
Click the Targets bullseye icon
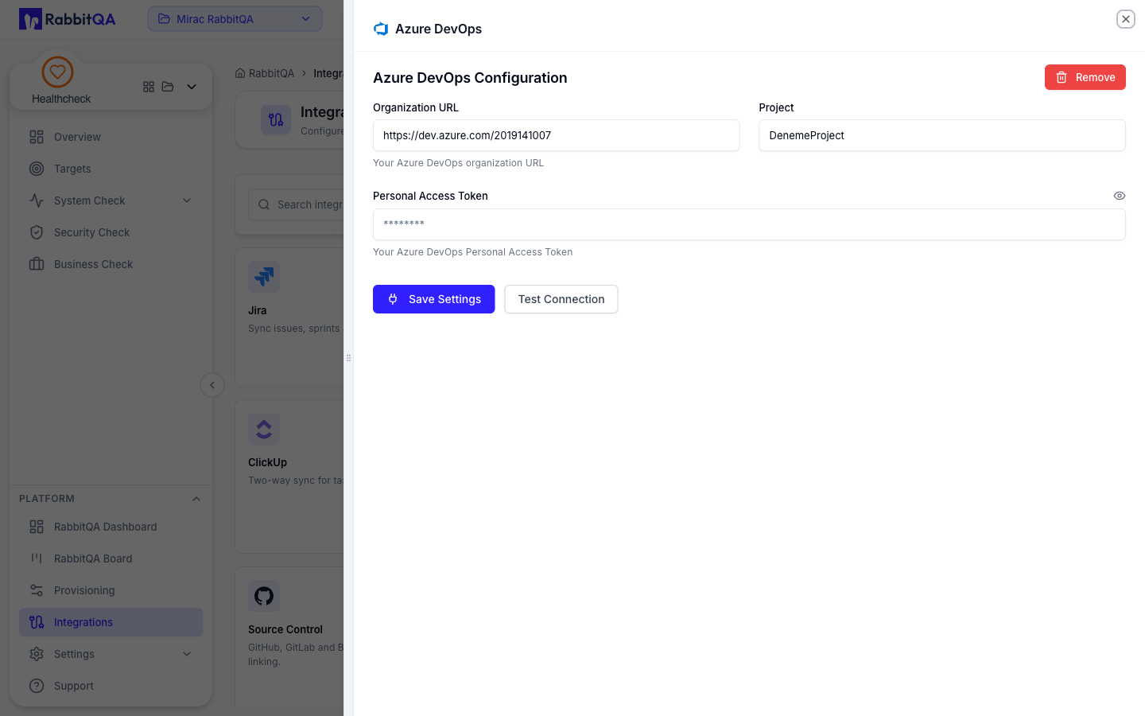pos(37,169)
